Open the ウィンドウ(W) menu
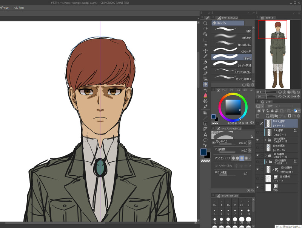302x228 pixels. click(5, 8)
